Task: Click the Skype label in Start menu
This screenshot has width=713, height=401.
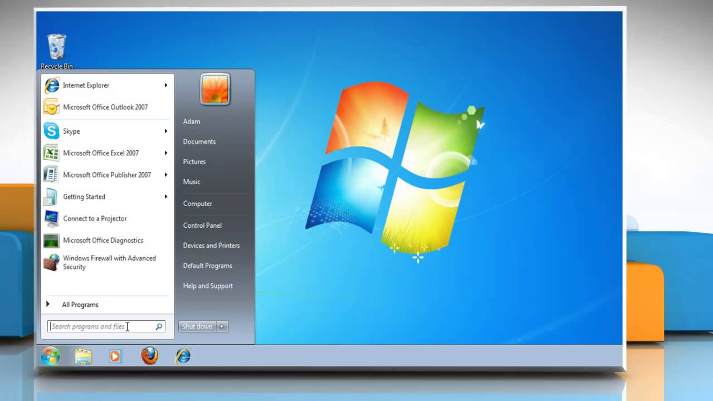Action: [71, 131]
